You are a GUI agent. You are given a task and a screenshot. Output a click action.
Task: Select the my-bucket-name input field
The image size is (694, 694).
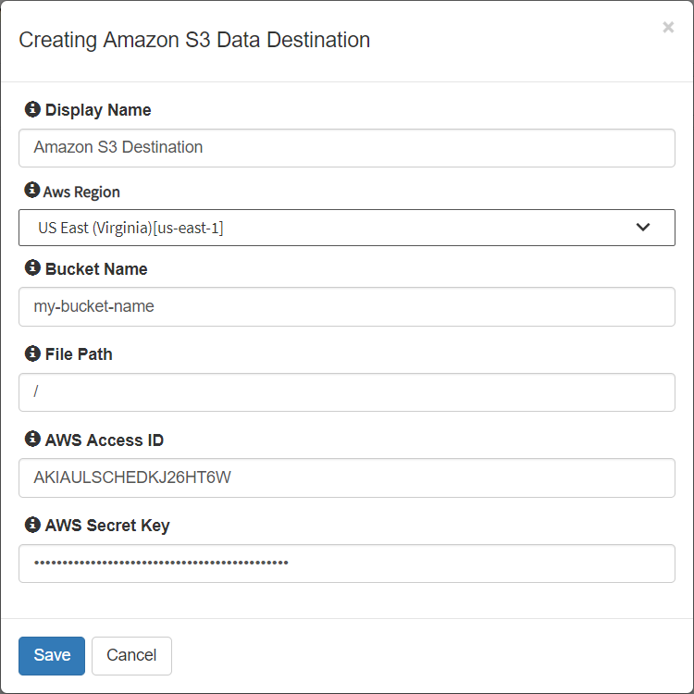347,306
